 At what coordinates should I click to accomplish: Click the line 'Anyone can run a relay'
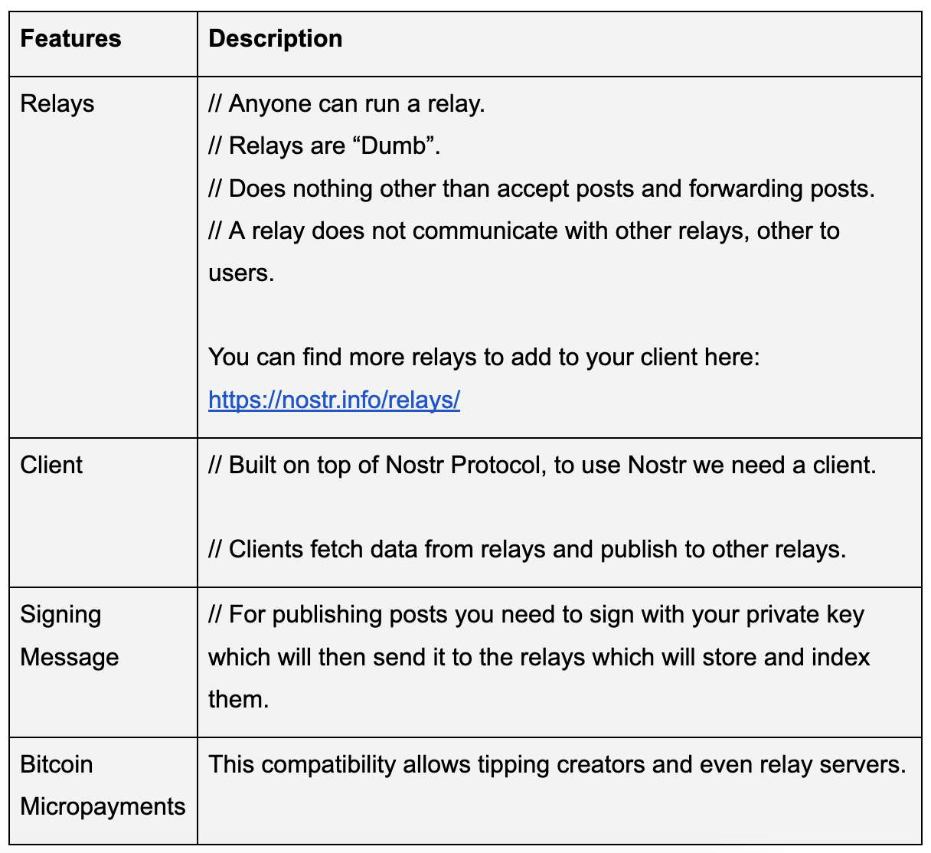click(347, 104)
